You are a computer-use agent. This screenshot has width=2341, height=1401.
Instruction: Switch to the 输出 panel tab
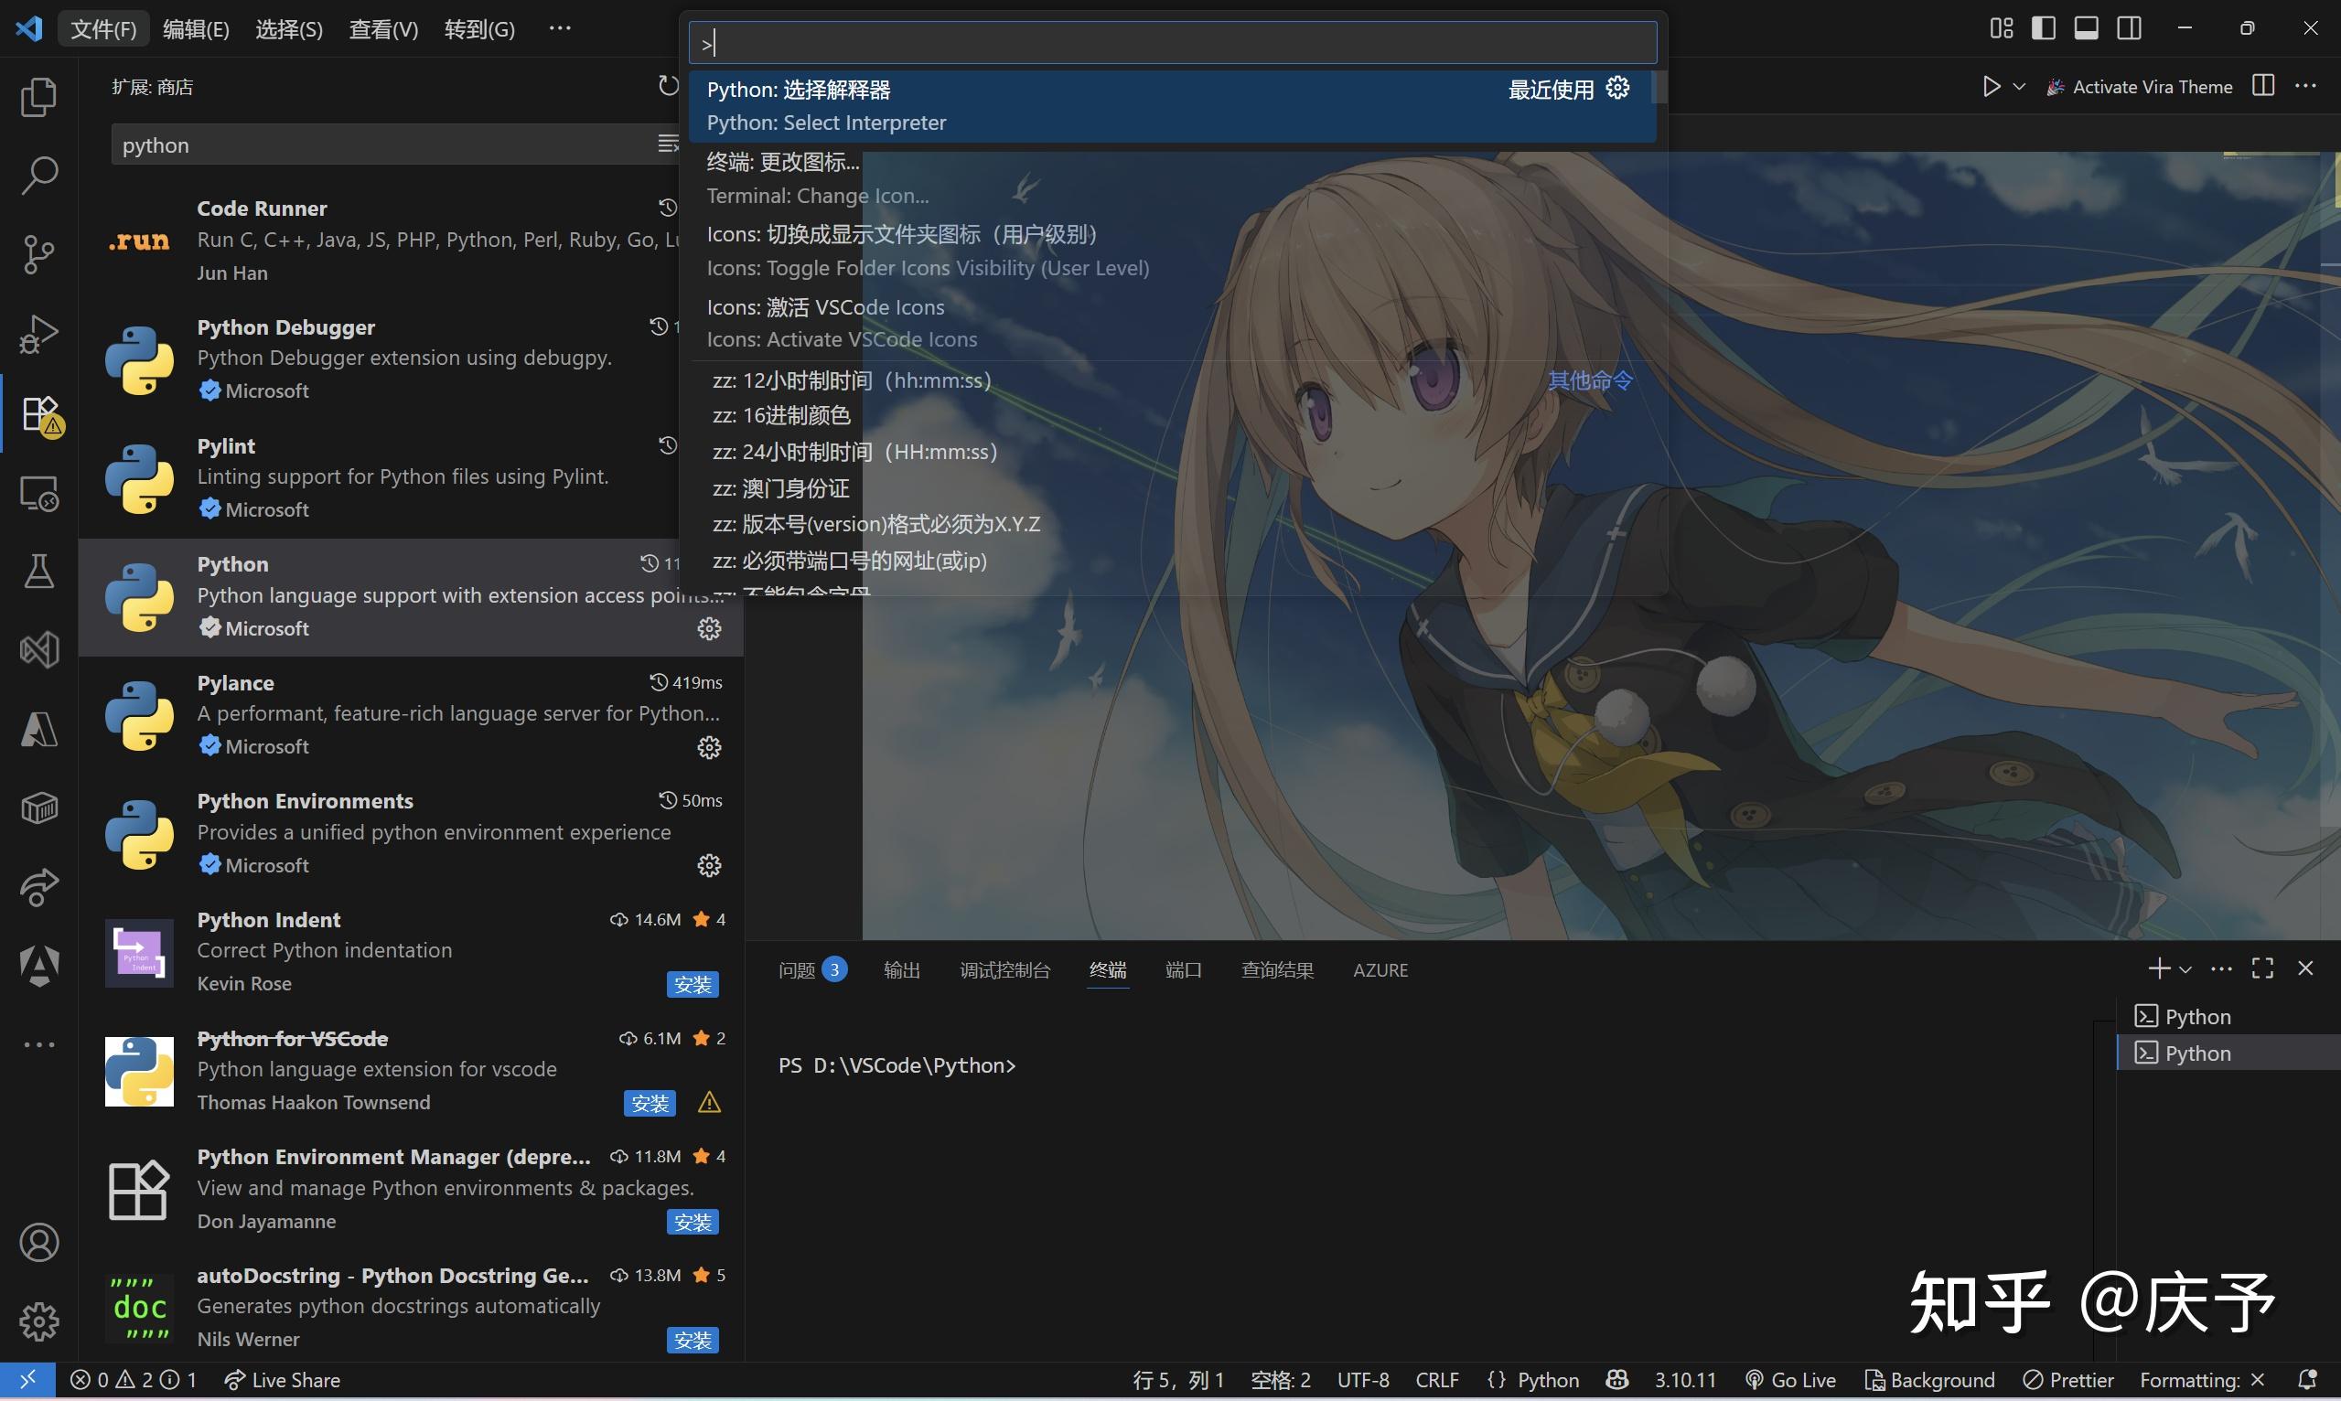[901, 968]
